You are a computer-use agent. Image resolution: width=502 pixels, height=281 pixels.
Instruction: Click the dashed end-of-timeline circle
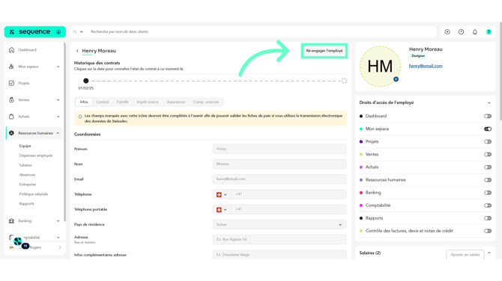click(x=344, y=81)
